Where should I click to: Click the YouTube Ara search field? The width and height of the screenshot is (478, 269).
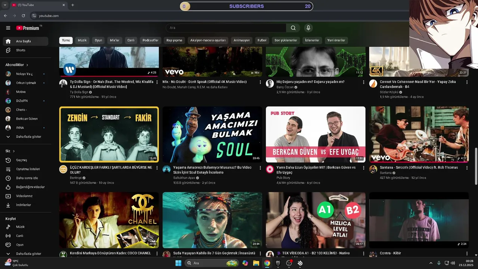[226, 28]
